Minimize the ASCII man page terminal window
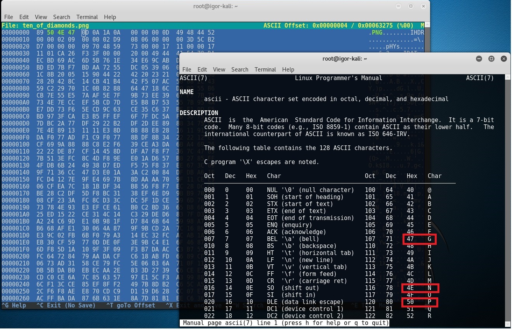 pos(479,59)
